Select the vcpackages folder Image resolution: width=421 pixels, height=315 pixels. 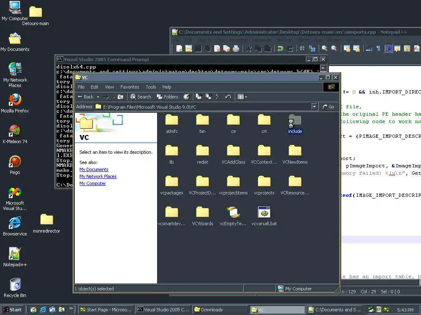tap(171, 185)
